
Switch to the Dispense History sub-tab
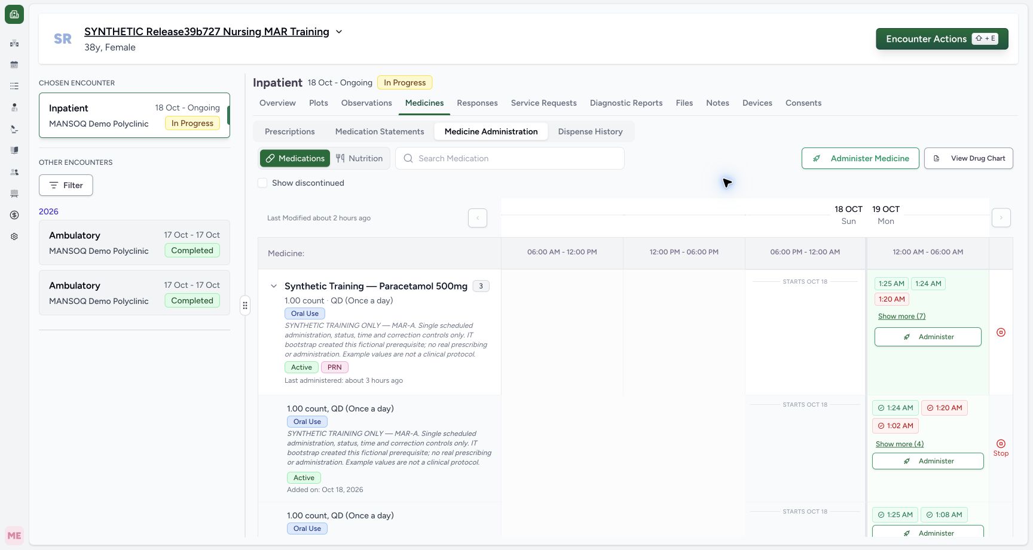click(590, 131)
